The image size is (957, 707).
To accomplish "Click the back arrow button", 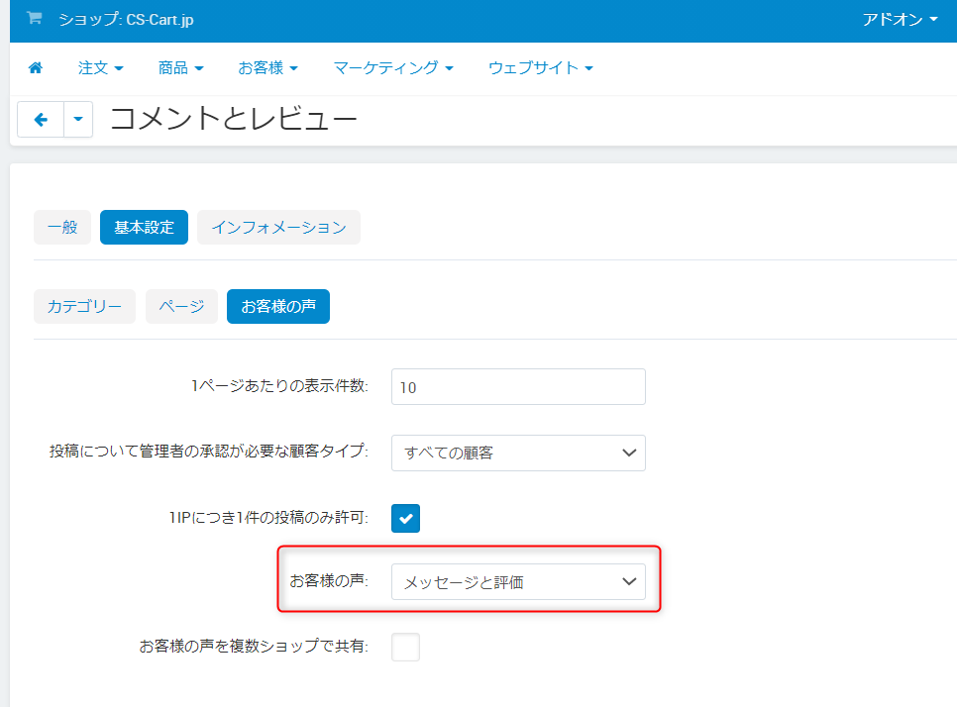I will coord(41,120).
